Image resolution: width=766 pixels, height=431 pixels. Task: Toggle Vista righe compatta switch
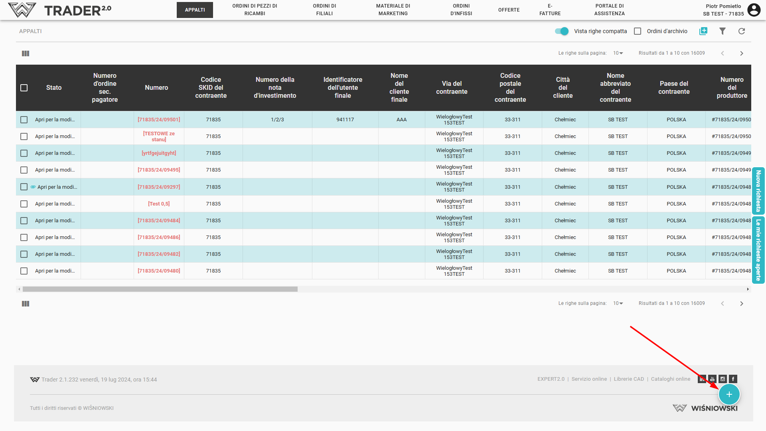562,31
